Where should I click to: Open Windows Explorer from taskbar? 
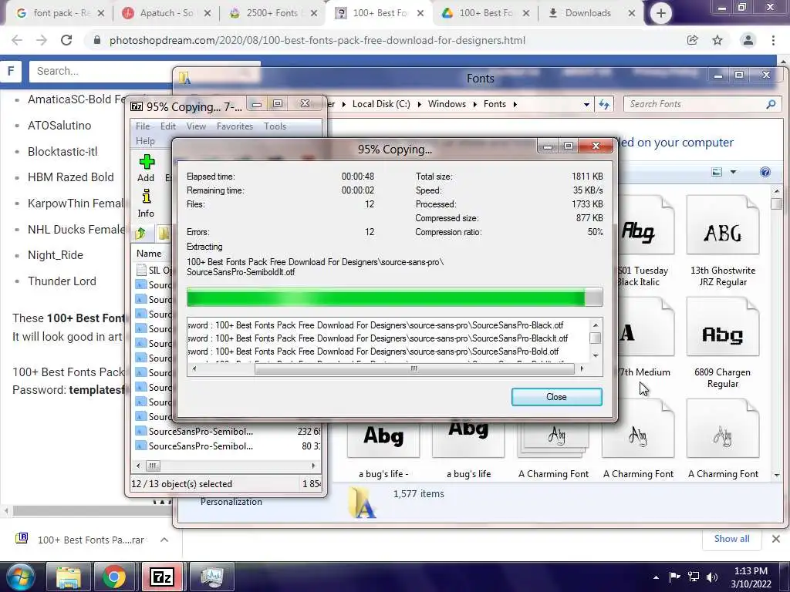[x=69, y=577]
